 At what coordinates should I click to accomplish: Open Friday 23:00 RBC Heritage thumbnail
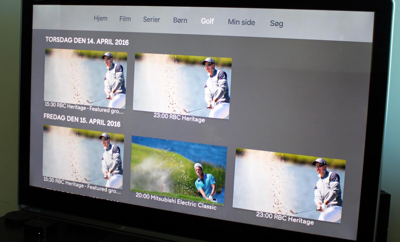click(289, 185)
